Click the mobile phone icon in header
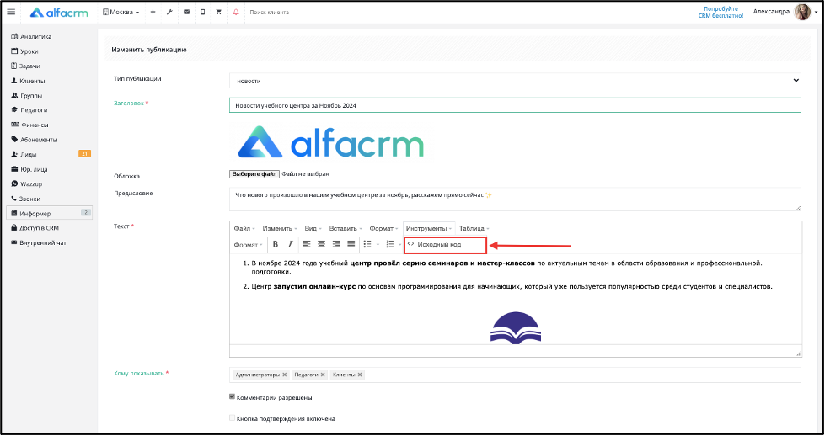 pos(203,12)
